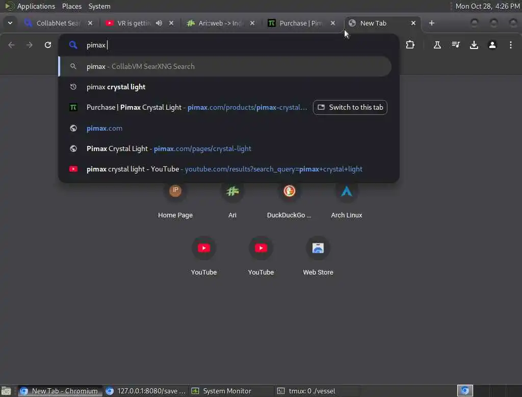Screen dimensions: 522x397
Task: Switch to the VR is getting YouTube tab
Action: (134, 23)
